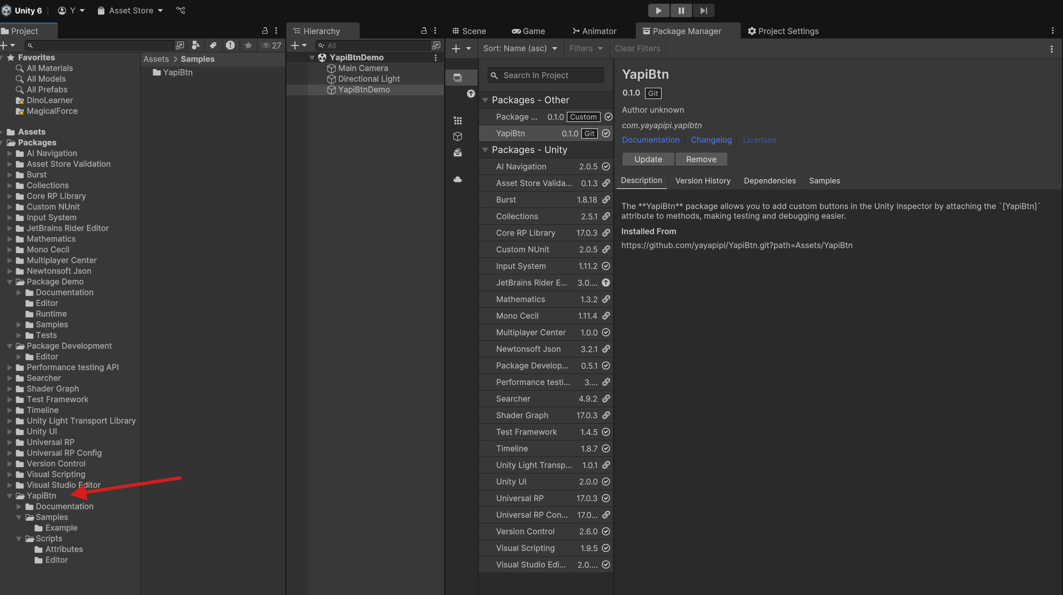1063x595 pixels.
Task: Open the Unity Registry cube icon
Action: point(458,136)
